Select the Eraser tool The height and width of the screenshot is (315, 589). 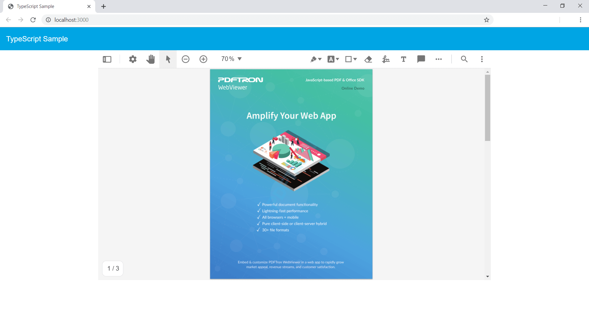[x=368, y=59]
